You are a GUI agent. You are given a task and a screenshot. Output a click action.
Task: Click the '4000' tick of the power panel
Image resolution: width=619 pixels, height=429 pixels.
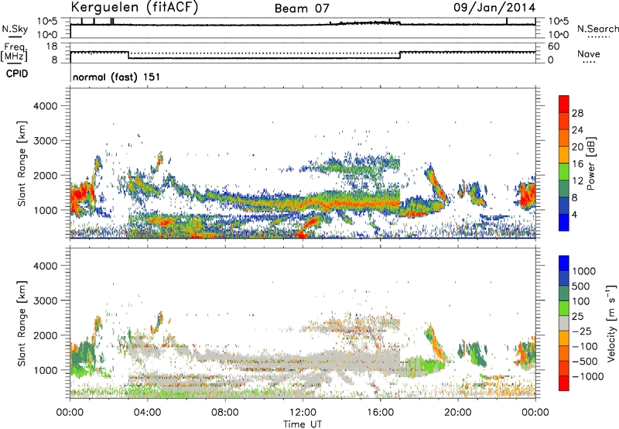click(x=46, y=106)
